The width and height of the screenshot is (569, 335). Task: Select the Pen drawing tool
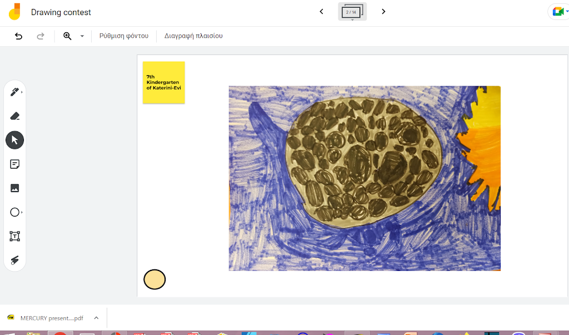tap(14, 92)
